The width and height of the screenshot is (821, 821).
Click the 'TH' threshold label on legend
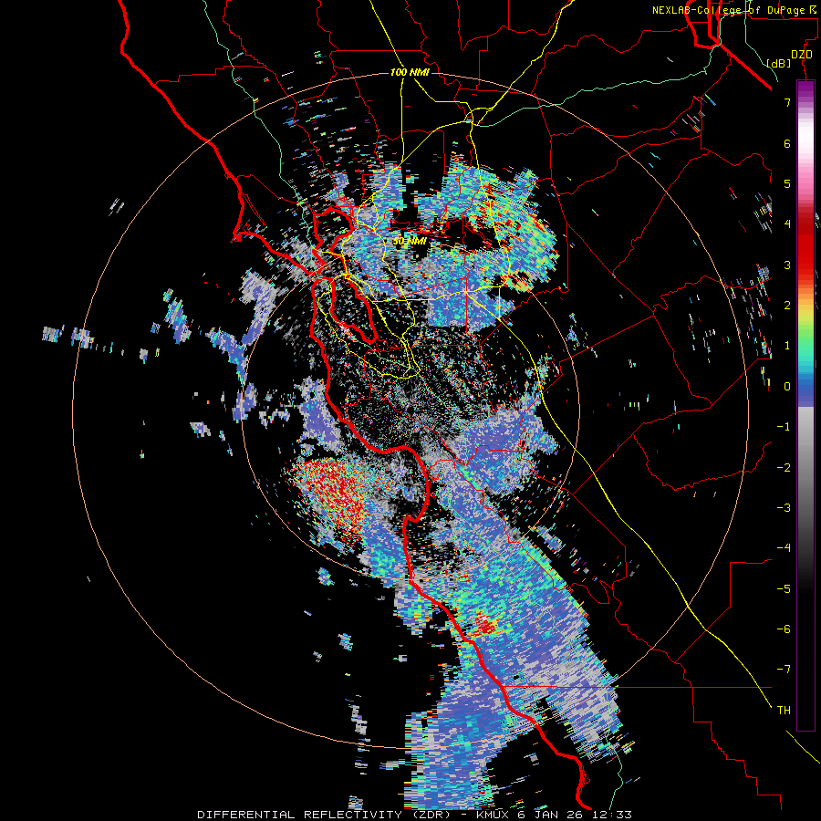(784, 711)
